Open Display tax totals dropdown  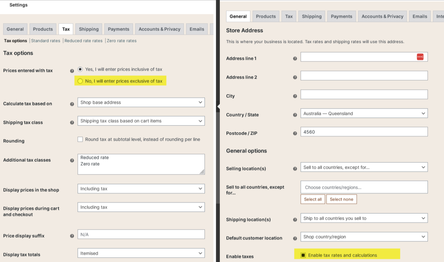141,253
